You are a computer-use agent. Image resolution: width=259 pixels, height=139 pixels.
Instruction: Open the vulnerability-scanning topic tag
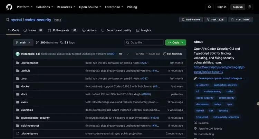(226, 117)
